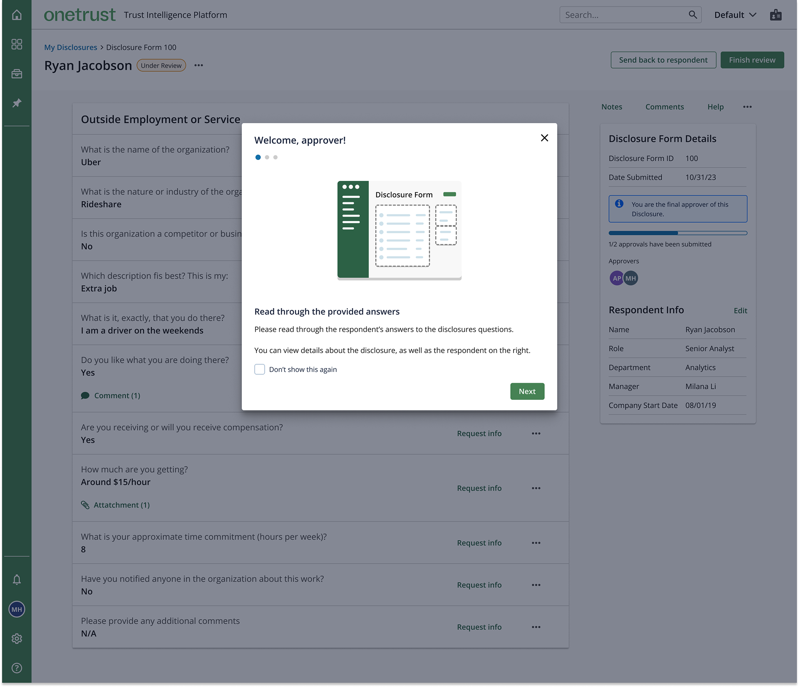The image size is (799, 687).
Task: Switch to the Comments tab
Action: coord(664,107)
